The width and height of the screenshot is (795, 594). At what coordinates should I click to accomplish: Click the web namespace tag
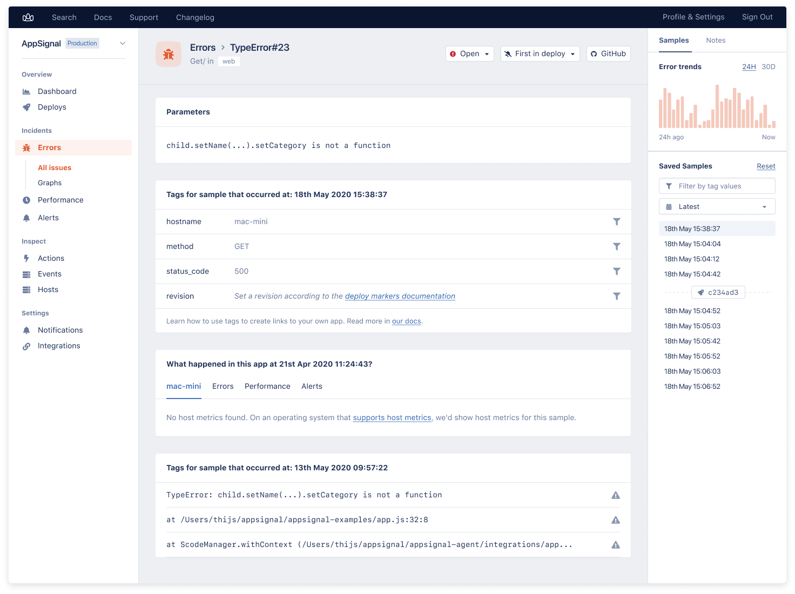tap(229, 62)
